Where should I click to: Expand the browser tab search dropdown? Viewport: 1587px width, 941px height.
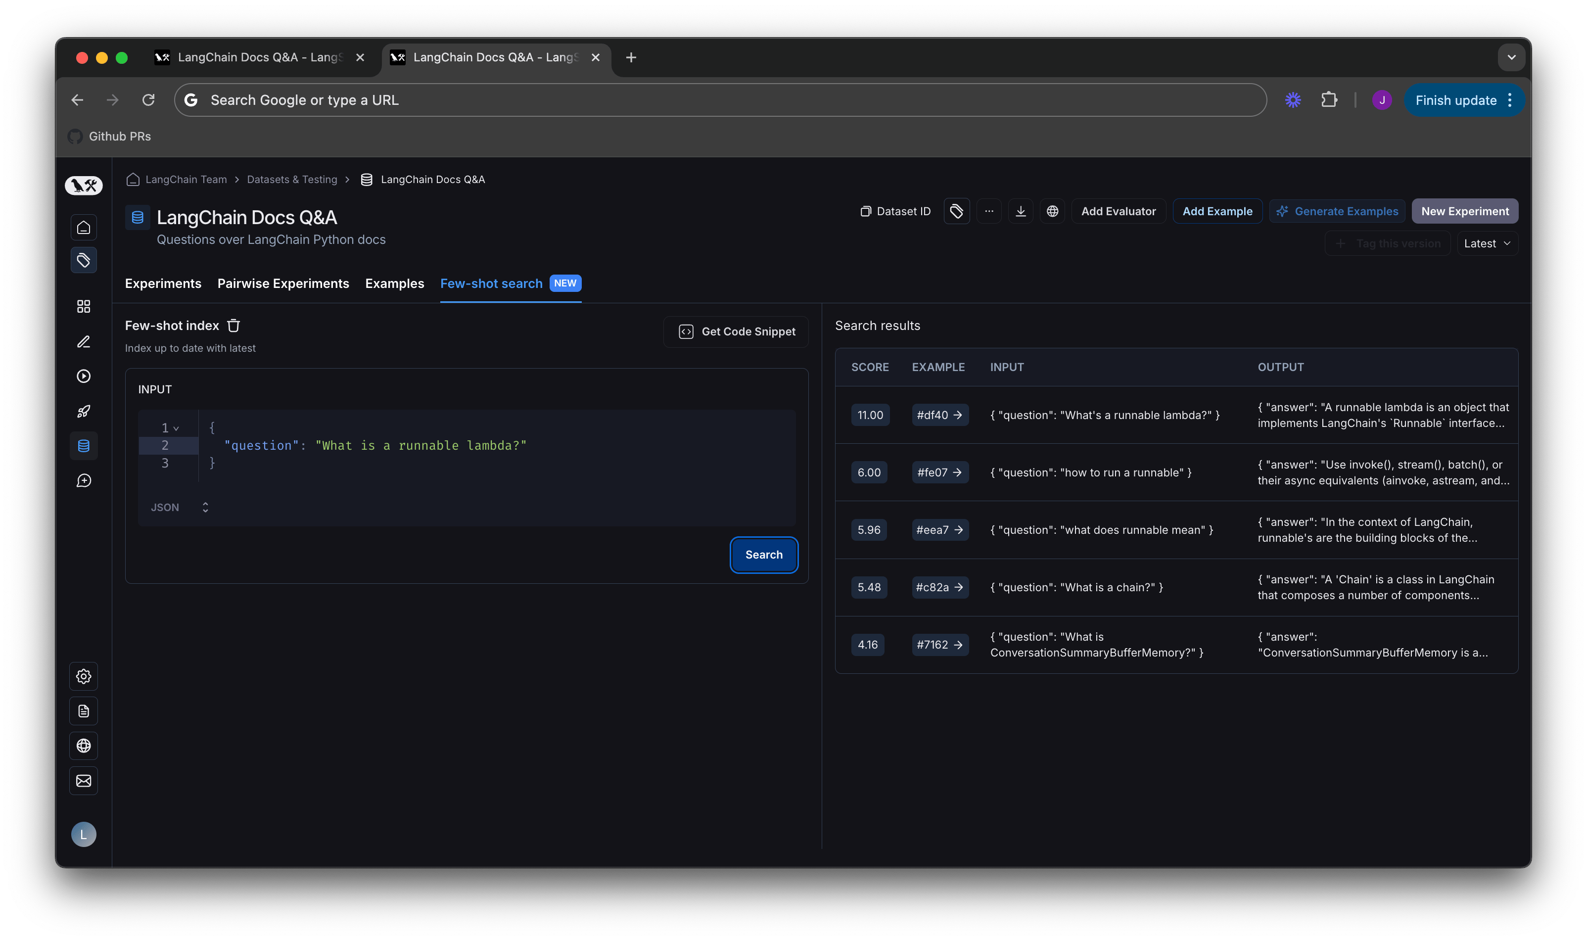tap(1511, 58)
